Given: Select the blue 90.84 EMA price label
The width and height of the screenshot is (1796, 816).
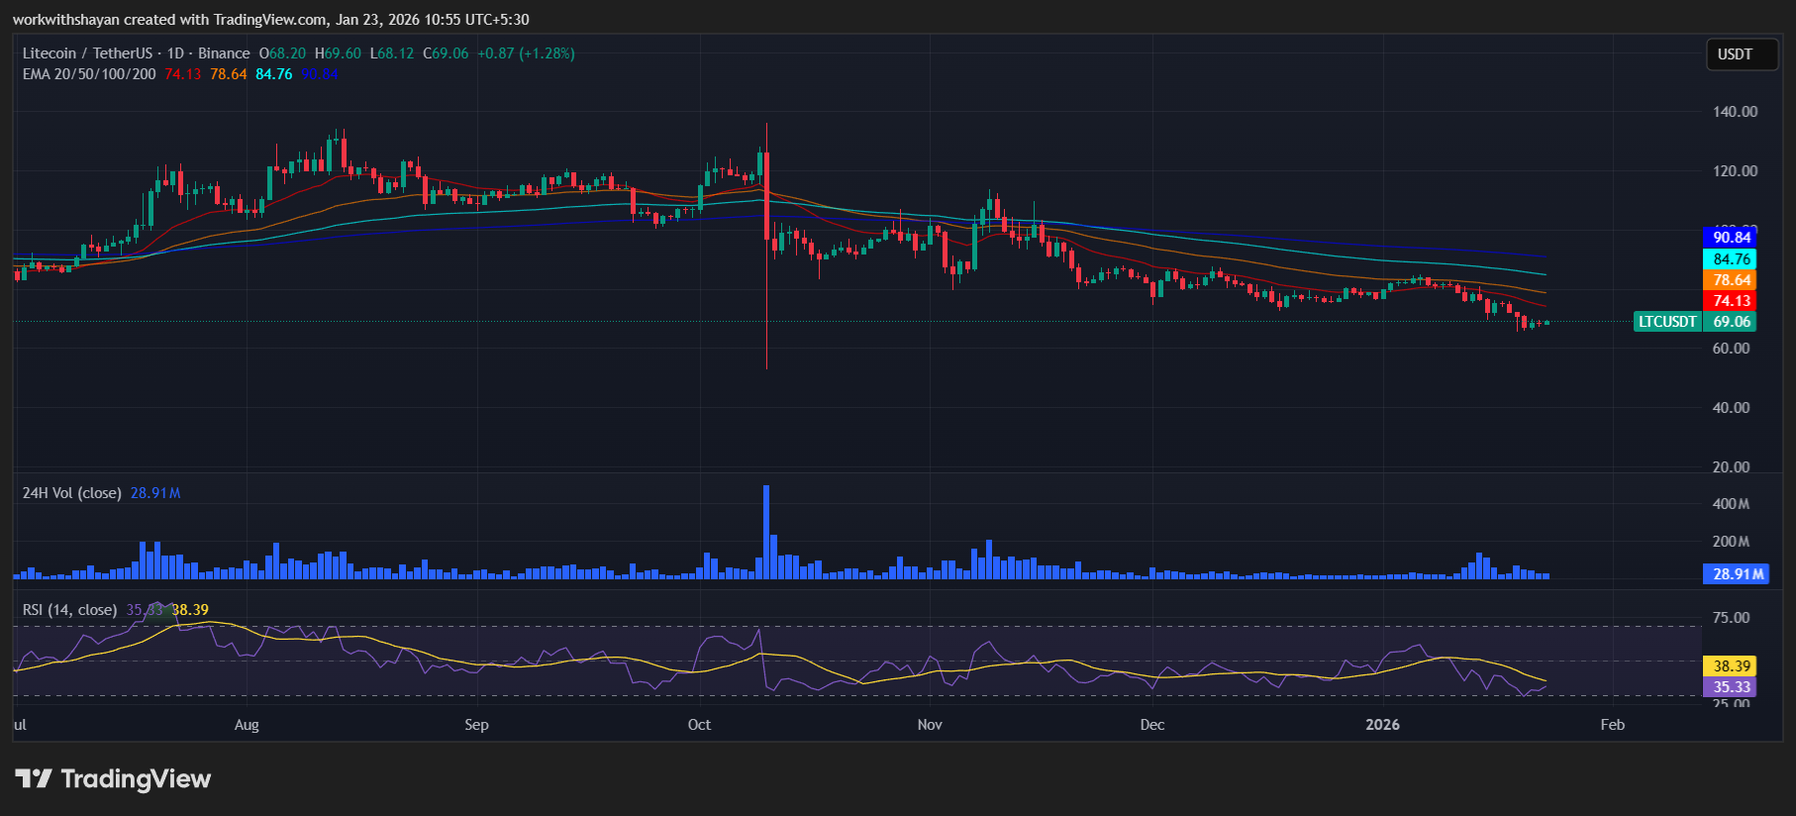Looking at the screenshot, I should point(1732,238).
